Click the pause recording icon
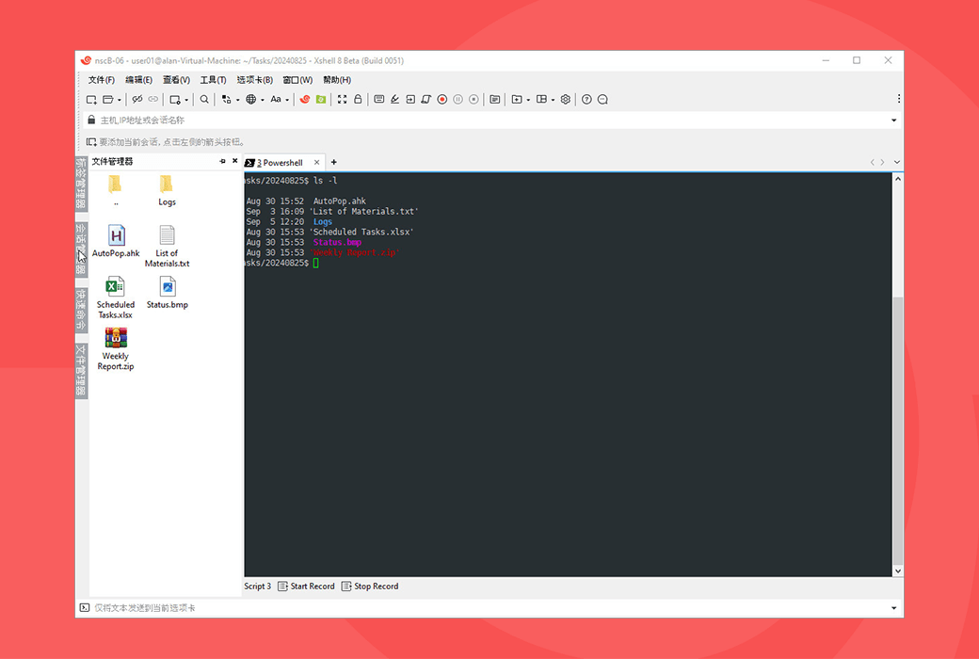 (457, 99)
